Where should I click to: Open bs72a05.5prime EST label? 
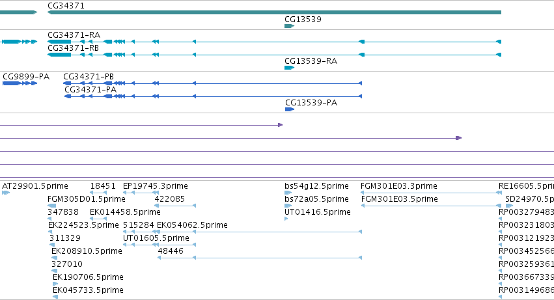[316, 199]
